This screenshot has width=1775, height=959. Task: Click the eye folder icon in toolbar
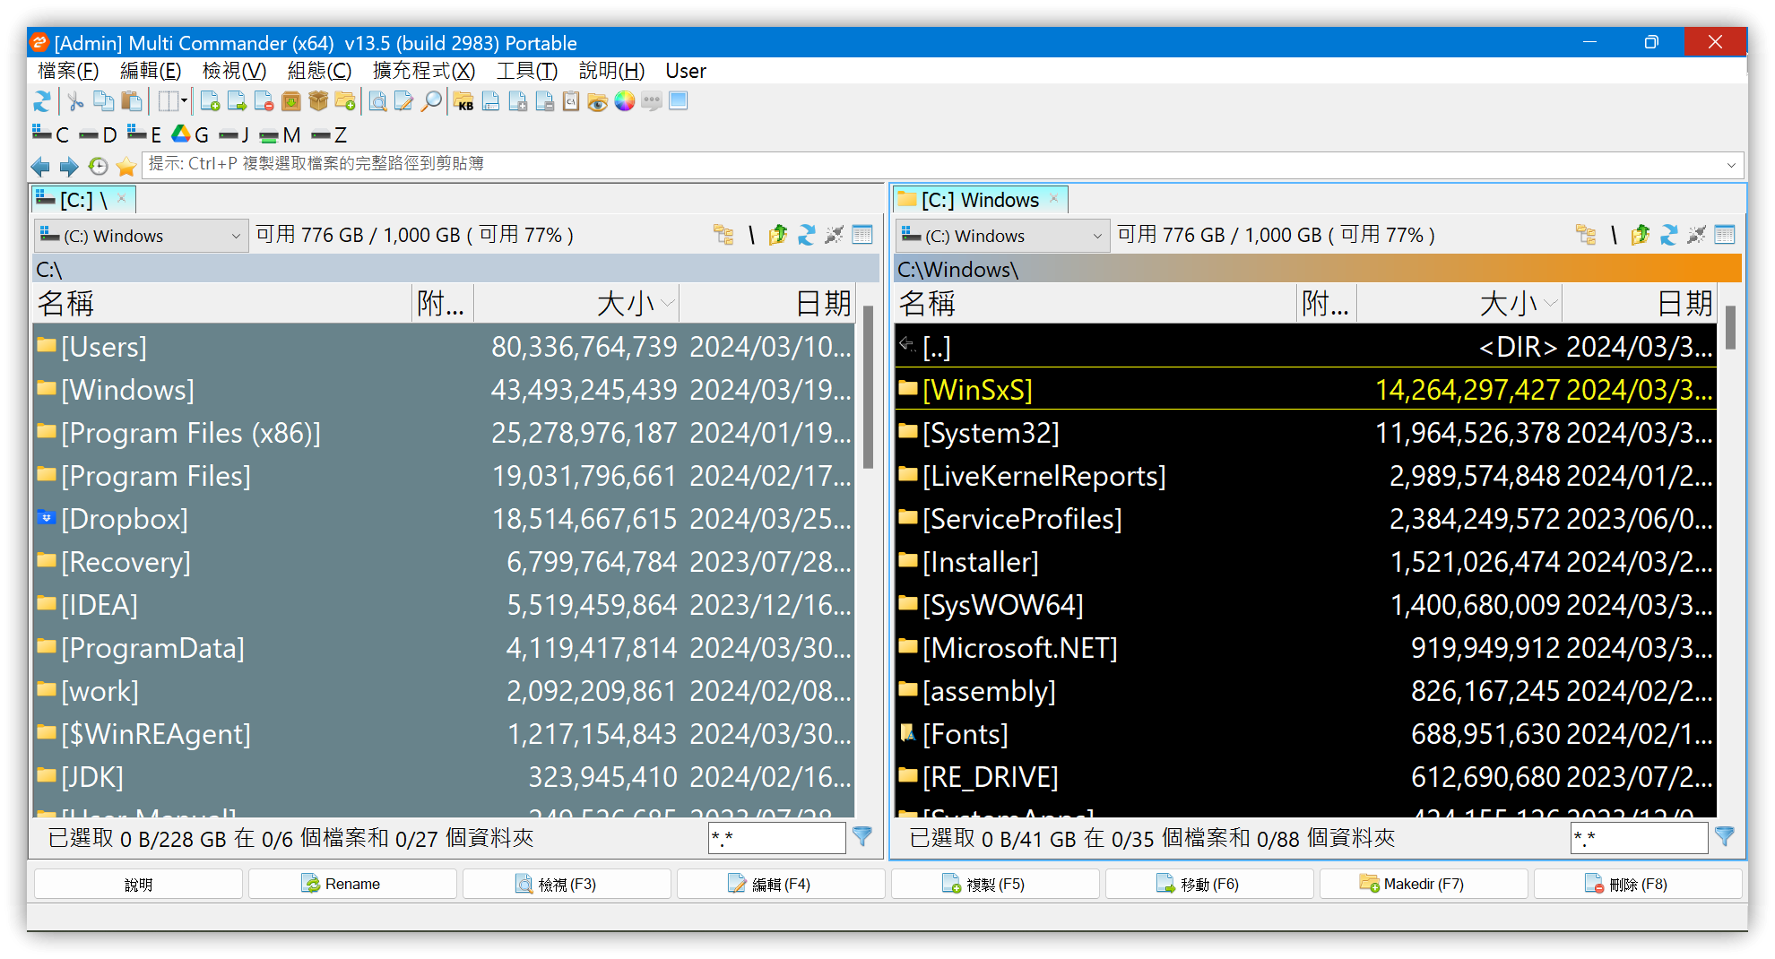pyautogui.click(x=598, y=101)
